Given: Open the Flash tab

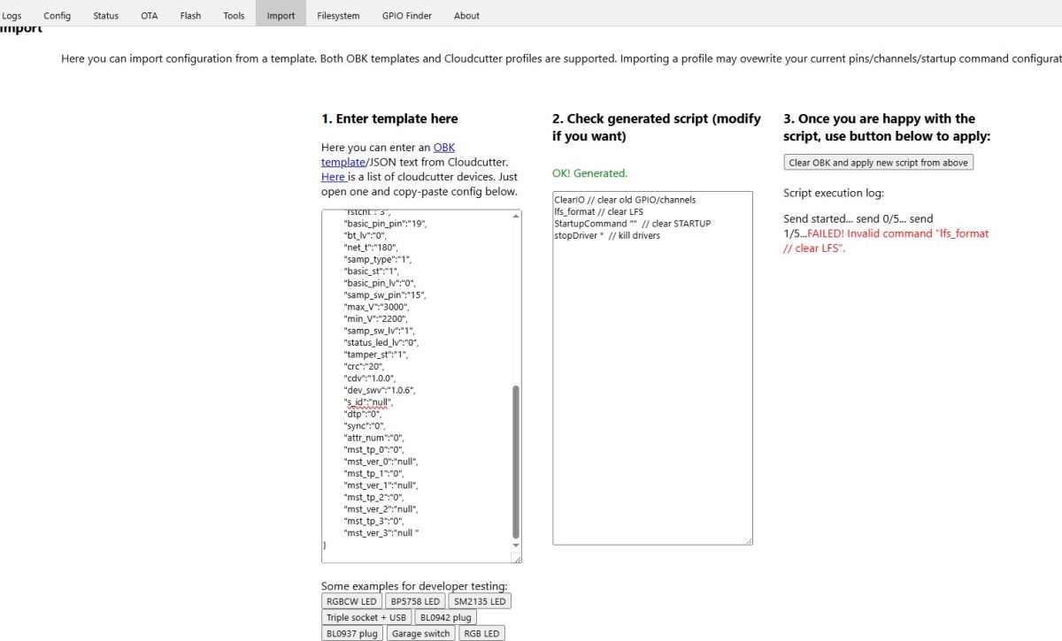Looking at the screenshot, I should point(190,15).
